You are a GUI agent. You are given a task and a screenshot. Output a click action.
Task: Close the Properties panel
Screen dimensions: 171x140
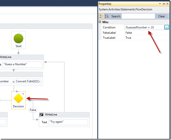168,4
